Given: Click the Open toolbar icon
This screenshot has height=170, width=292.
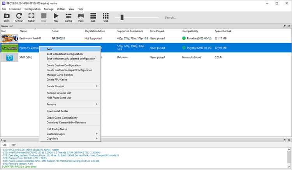Looking at the screenshot, I should tap(7, 17).
